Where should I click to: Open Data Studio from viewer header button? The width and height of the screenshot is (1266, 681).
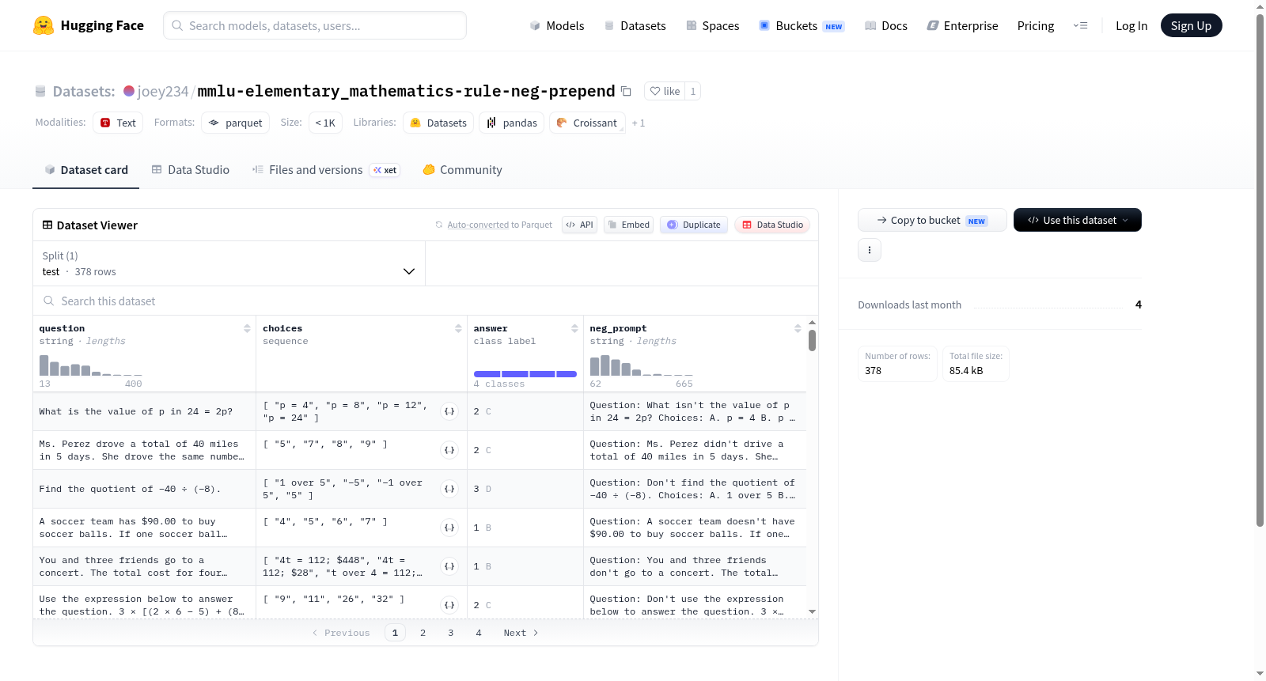[x=772, y=225]
